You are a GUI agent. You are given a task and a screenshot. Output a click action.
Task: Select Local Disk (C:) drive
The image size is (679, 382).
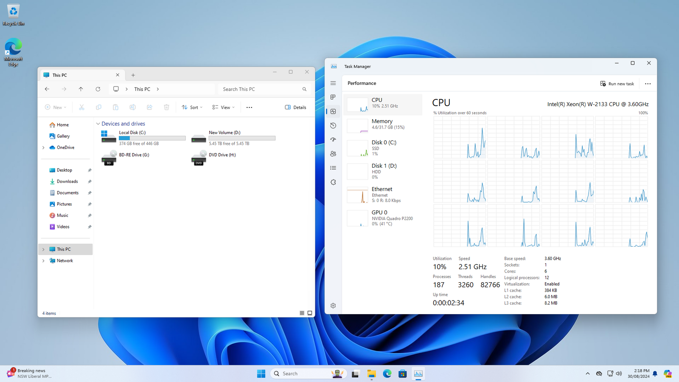coord(143,138)
